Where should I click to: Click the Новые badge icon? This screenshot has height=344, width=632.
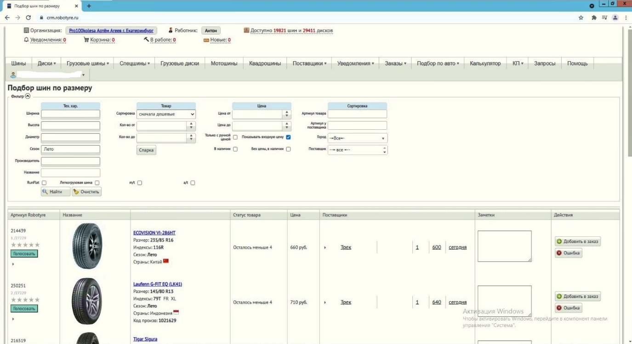[206, 40]
